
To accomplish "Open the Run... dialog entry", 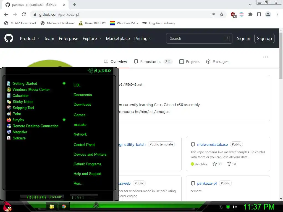I will pyautogui.click(x=78, y=184).
